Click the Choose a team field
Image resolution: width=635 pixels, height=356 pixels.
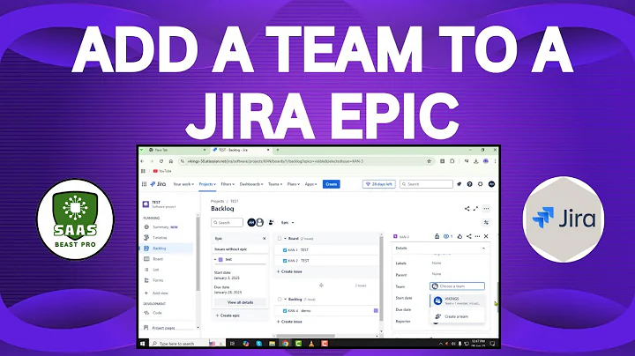point(457,286)
